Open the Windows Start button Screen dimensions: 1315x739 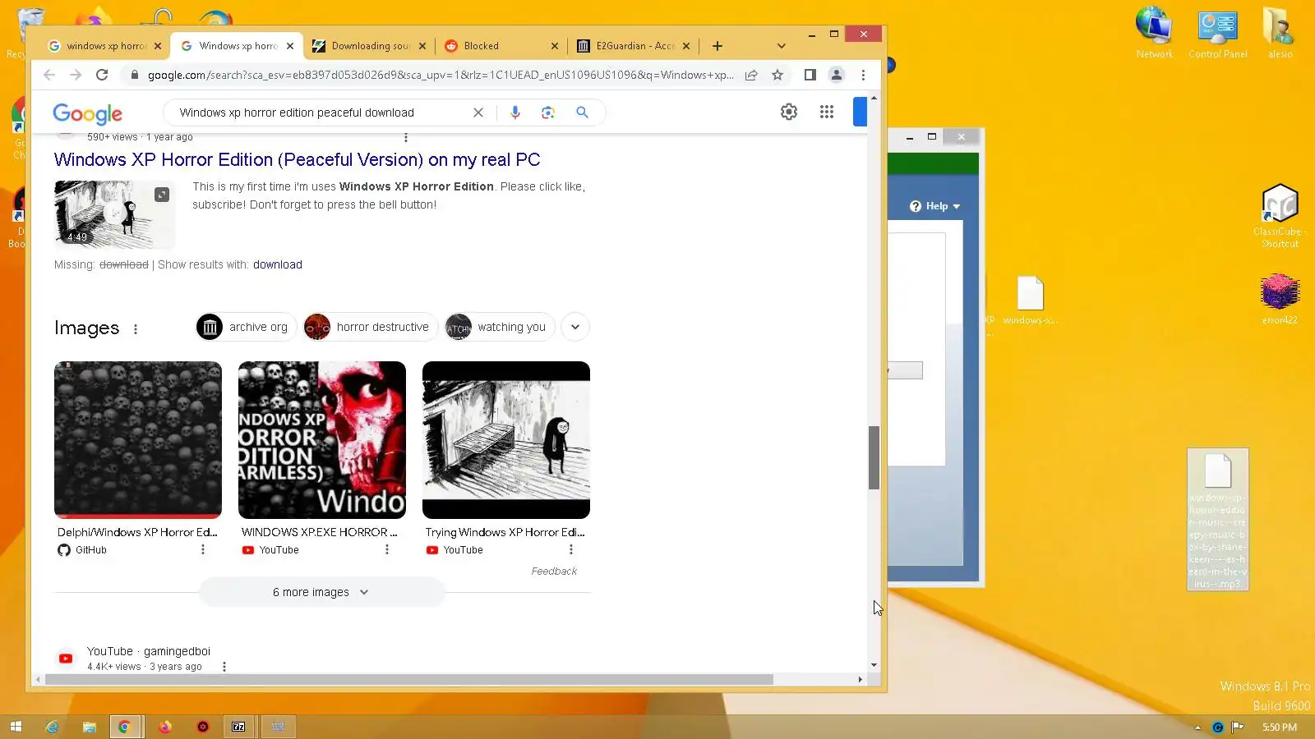tap(16, 727)
